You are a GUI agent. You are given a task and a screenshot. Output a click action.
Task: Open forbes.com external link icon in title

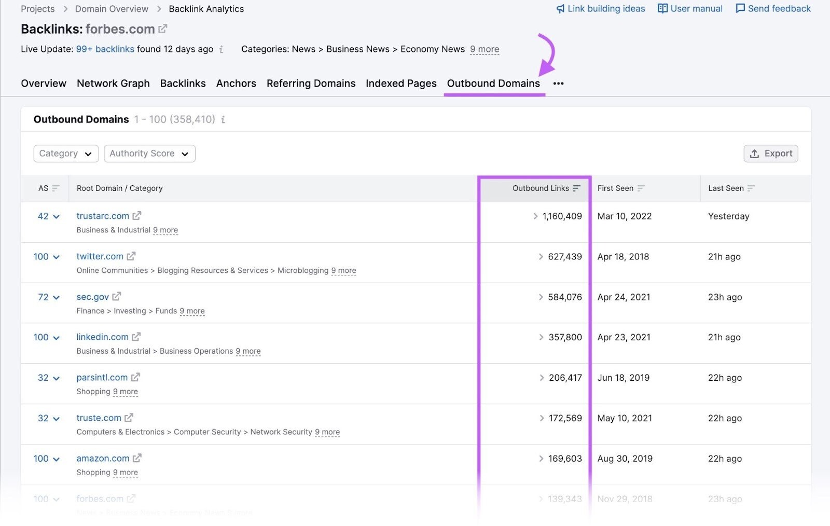(163, 29)
